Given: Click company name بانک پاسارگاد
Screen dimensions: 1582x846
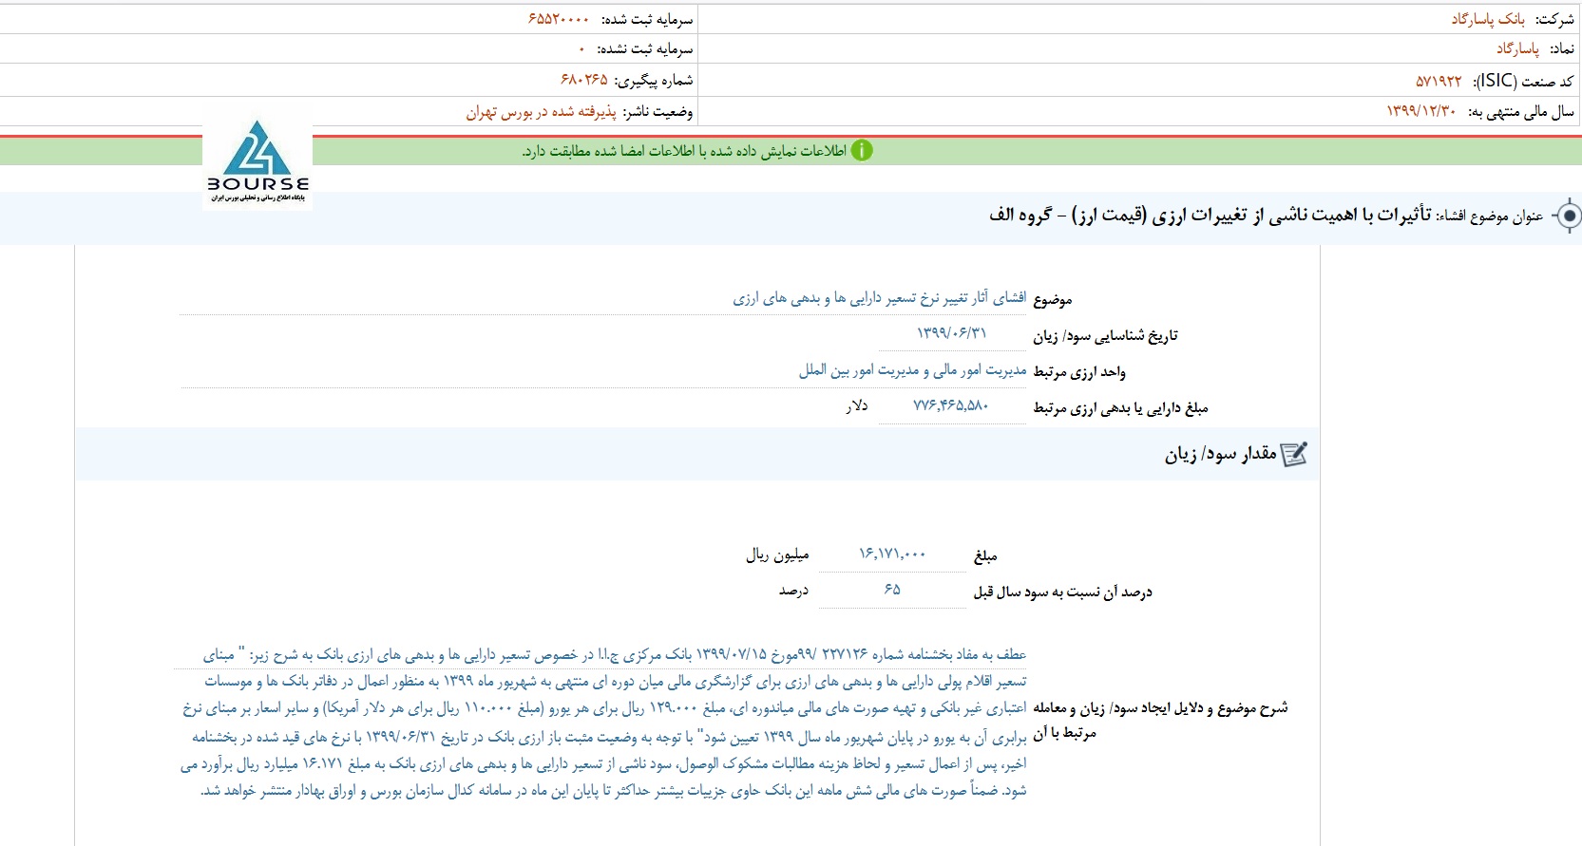Looking at the screenshot, I should pyautogui.click(x=1488, y=19).
